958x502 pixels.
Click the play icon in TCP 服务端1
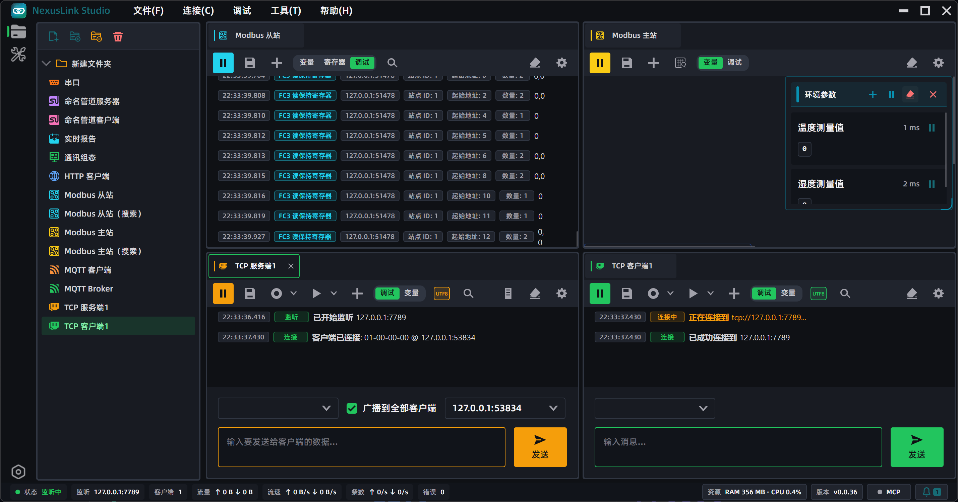point(316,293)
